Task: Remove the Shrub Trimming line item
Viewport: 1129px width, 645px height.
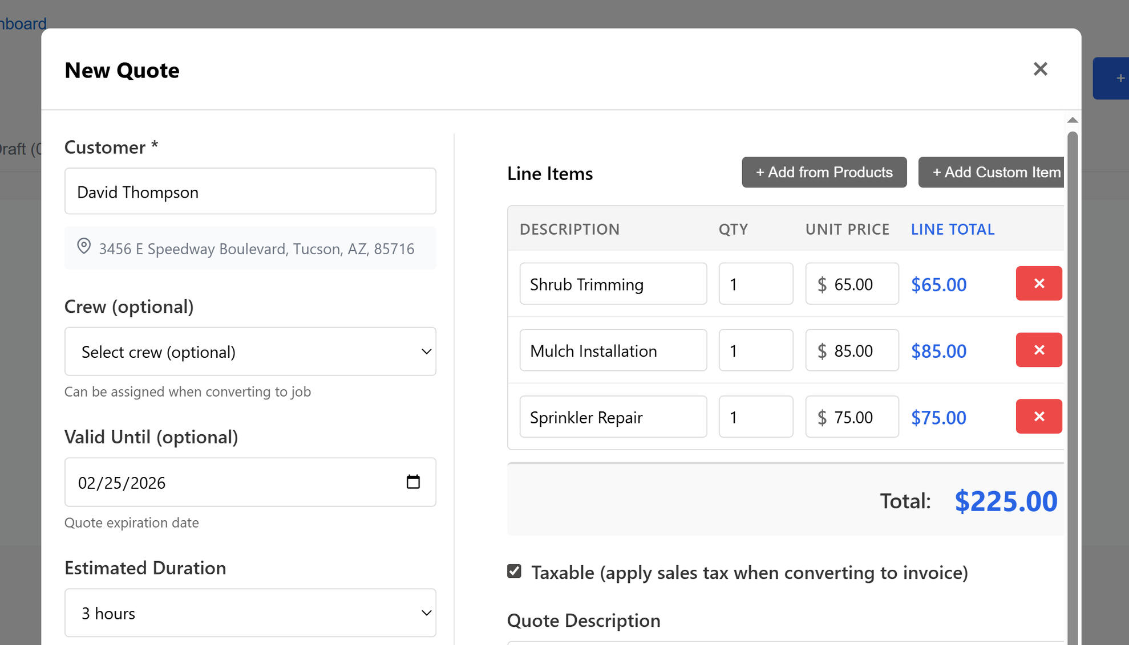Action: (x=1038, y=283)
